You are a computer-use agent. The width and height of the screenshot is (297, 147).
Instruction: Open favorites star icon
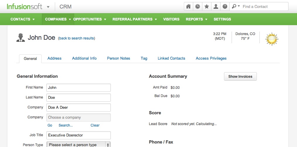(x=207, y=7)
